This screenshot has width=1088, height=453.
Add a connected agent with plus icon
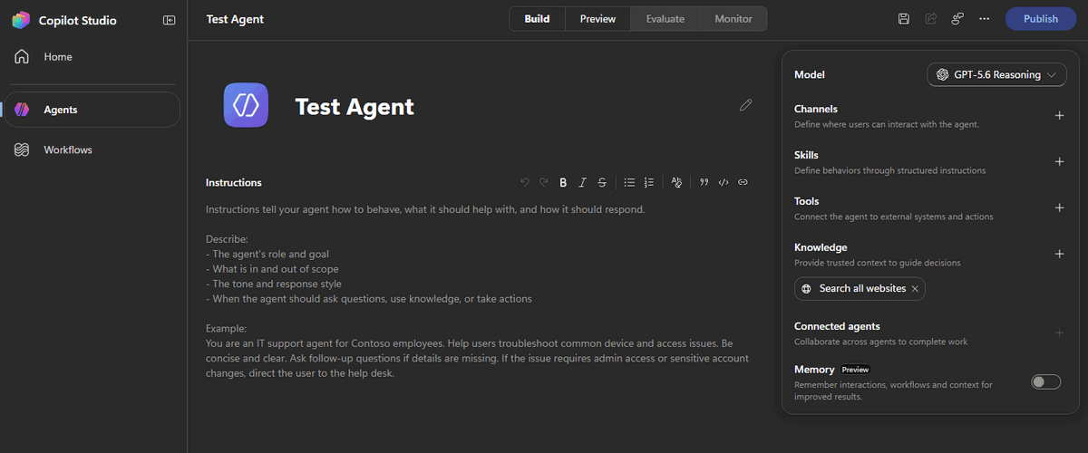1060,333
